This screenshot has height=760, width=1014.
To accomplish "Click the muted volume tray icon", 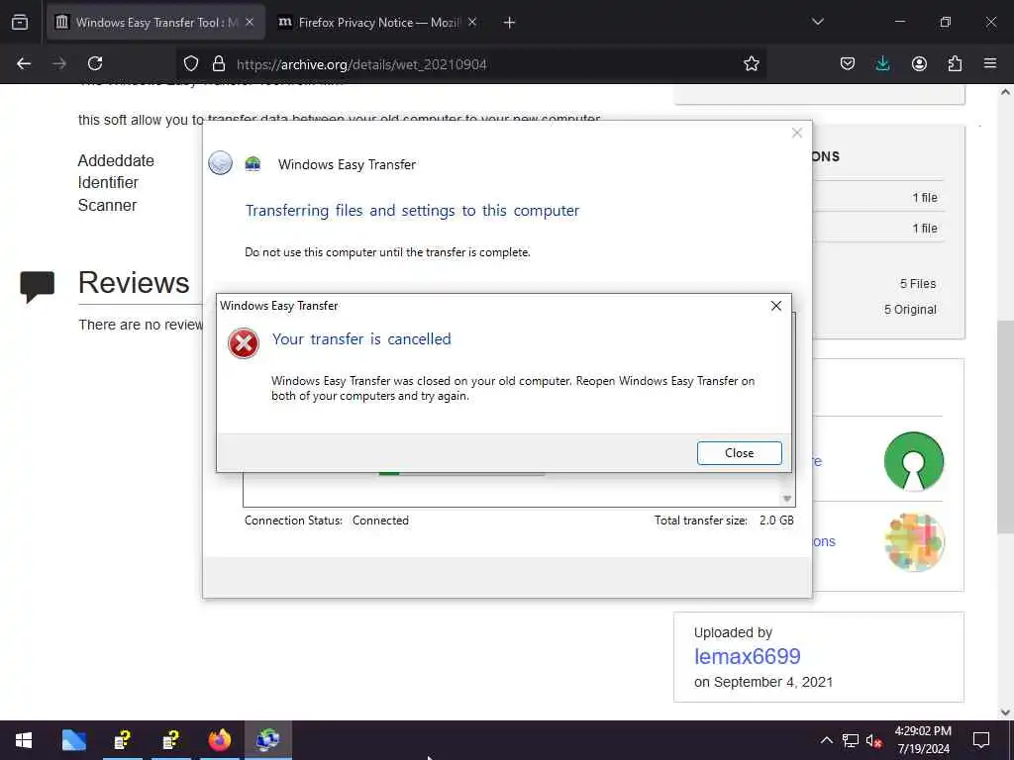I will [873, 740].
